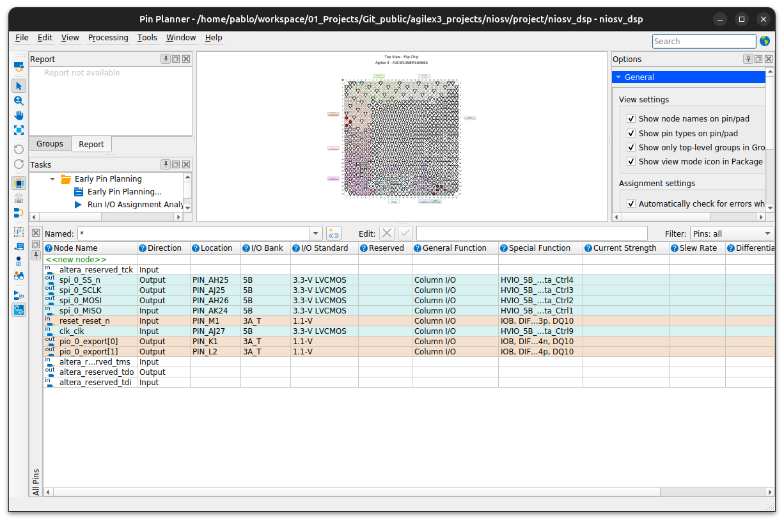Click the fit-to-window zoom icon
Image resolution: width=784 pixels, height=522 pixels.
point(19,130)
